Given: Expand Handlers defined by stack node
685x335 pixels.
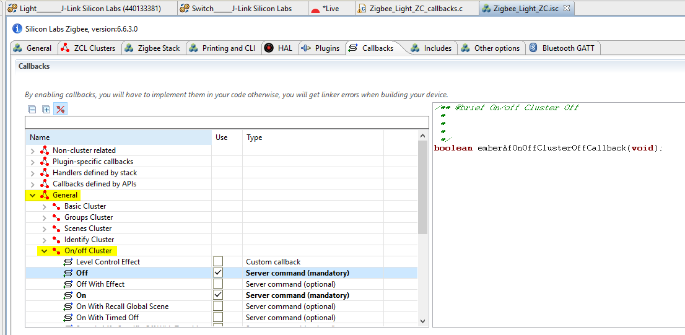Looking at the screenshot, I should [32, 173].
